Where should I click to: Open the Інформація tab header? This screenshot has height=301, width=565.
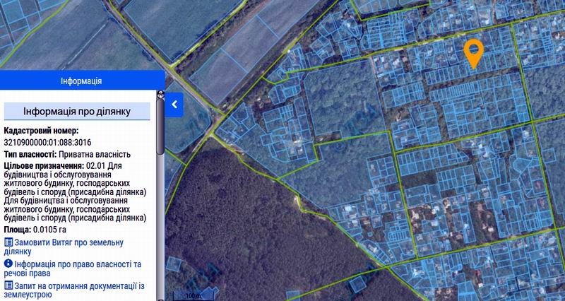coord(81,81)
